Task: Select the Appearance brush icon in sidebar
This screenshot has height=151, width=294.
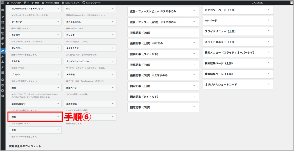Action: pos(3,51)
